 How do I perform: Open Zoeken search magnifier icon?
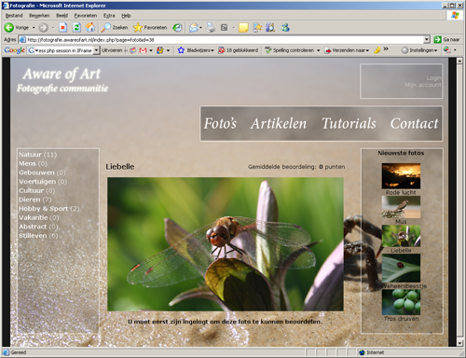(x=106, y=28)
